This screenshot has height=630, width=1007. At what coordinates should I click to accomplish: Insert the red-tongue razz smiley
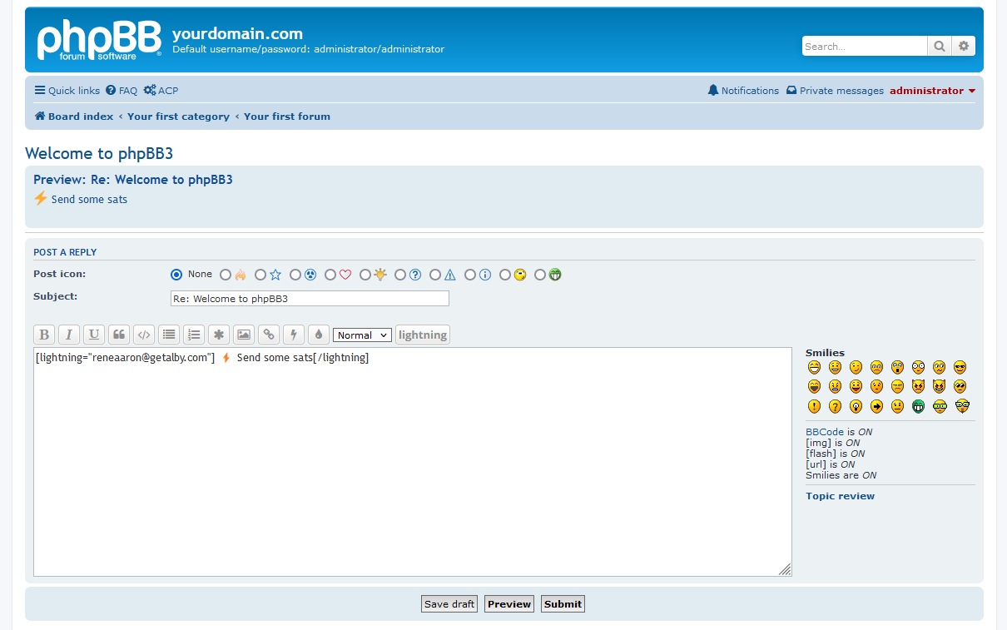click(856, 386)
